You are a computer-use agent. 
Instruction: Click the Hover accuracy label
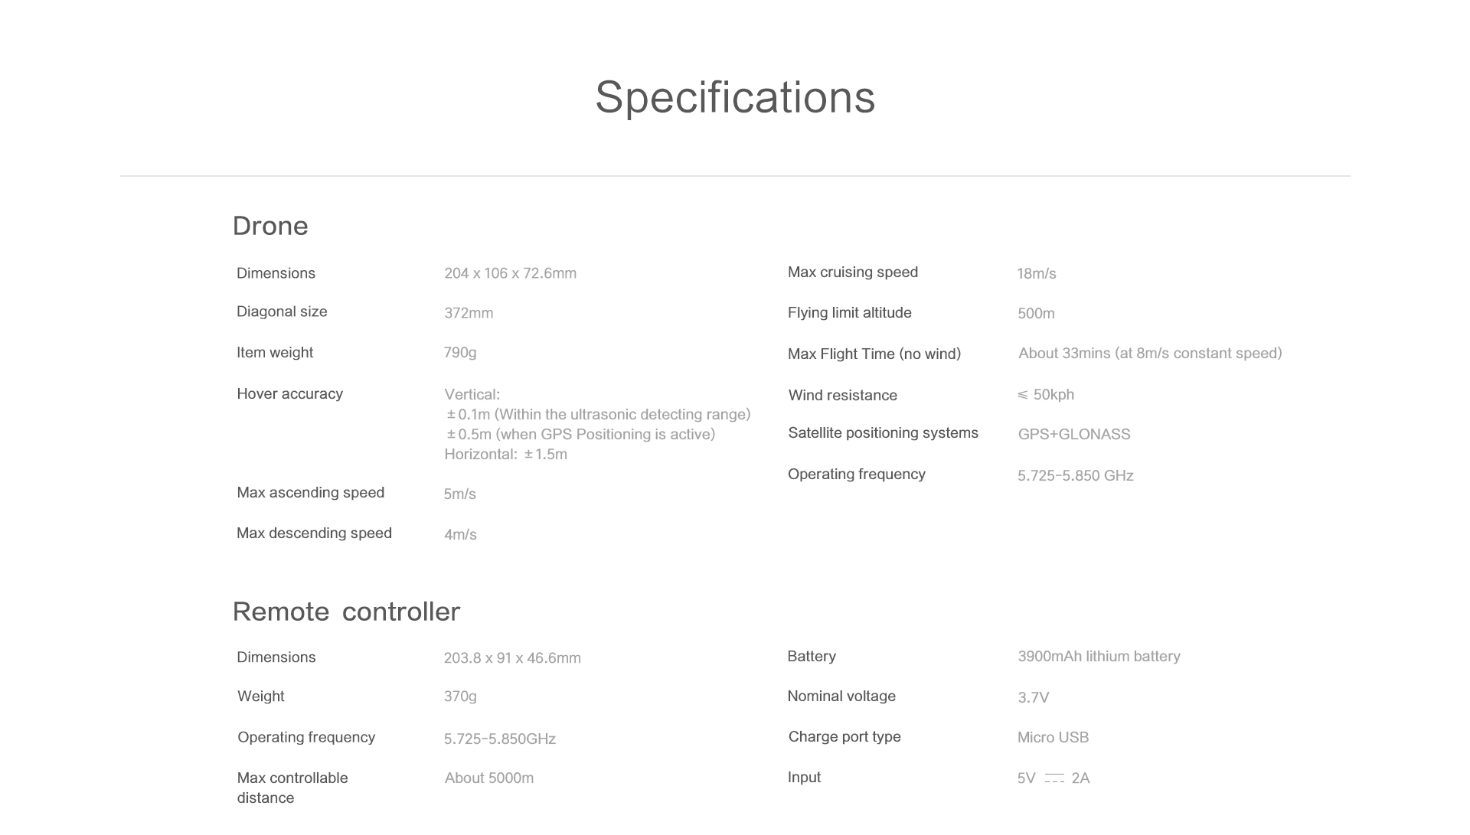point(289,393)
